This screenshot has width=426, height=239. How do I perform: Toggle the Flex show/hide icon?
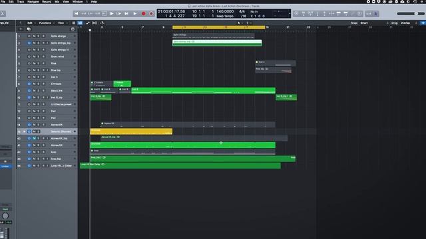[x=95, y=23]
